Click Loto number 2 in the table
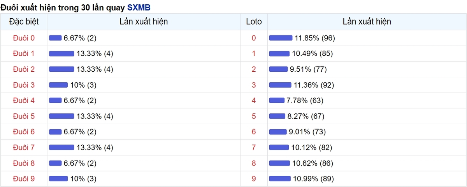The width and height of the screenshot is (467, 187). coord(254,69)
